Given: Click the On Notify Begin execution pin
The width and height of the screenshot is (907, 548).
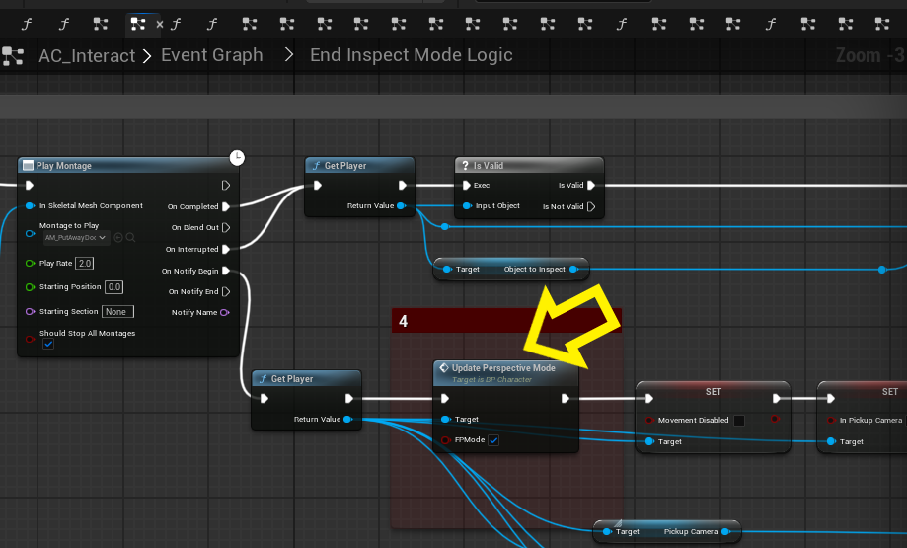Looking at the screenshot, I should point(226,271).
